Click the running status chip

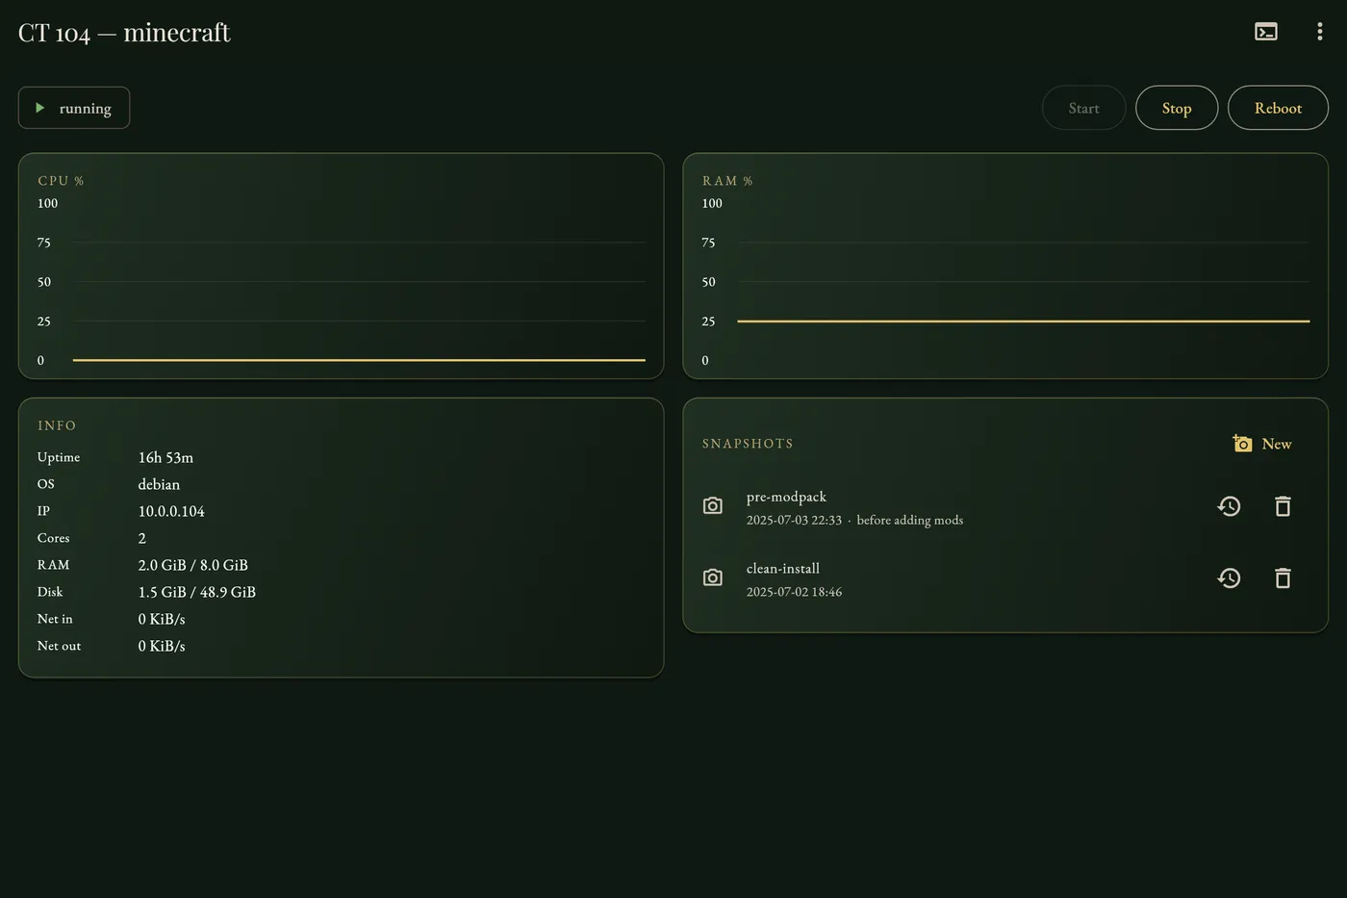(74, 108)
